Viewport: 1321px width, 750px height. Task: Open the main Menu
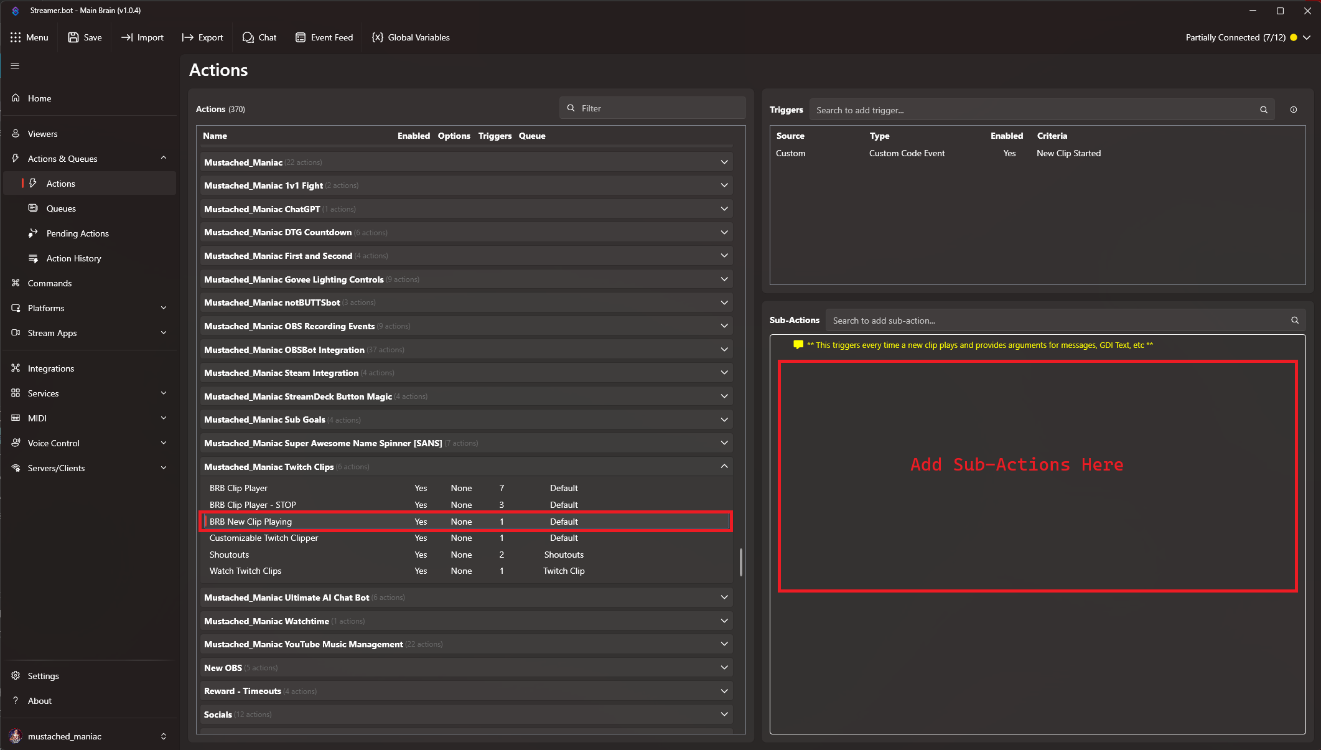pos(29,37)
